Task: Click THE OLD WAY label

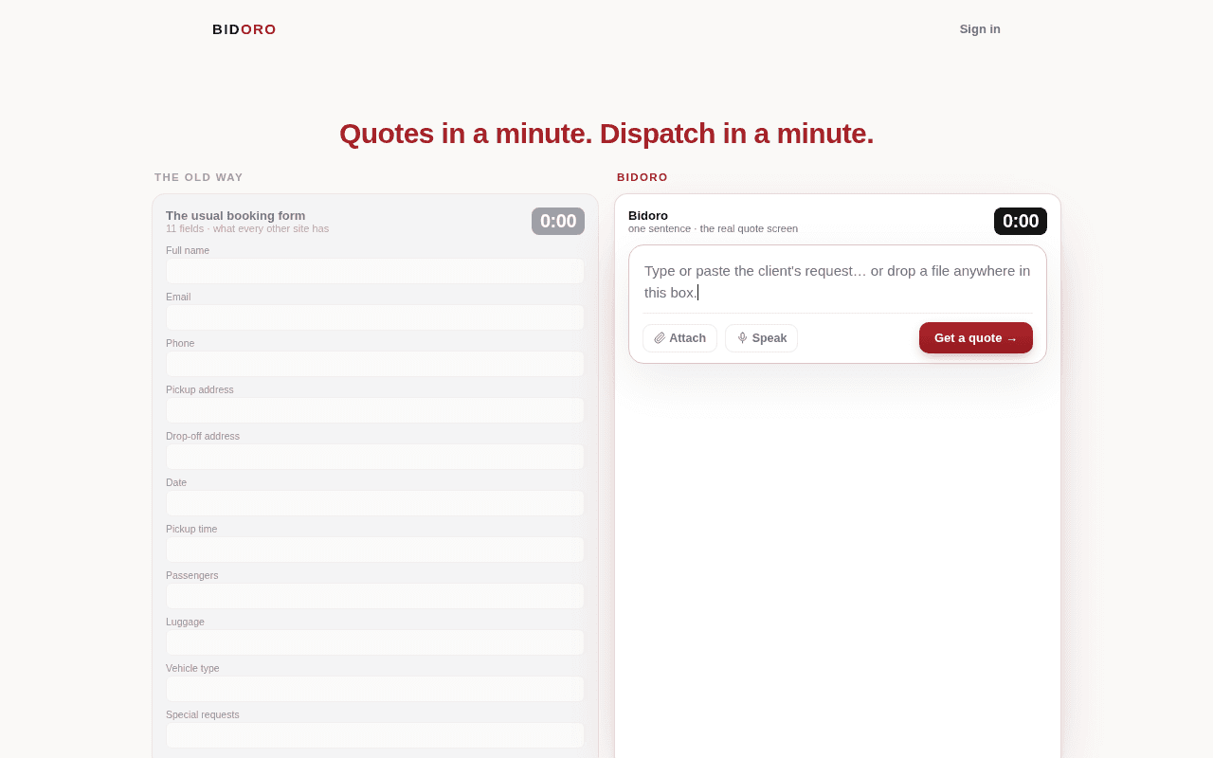Action: point(199,177)
